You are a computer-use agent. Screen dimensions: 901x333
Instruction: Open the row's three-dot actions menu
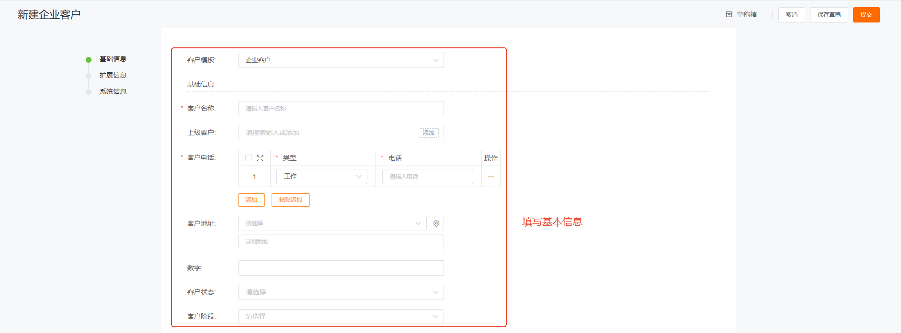pos(490,177)
